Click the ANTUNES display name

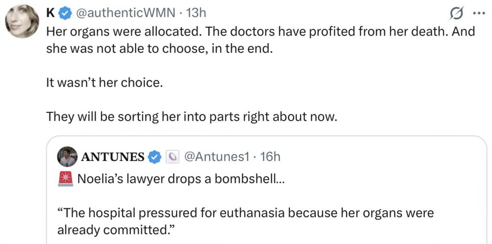[113, 157]
